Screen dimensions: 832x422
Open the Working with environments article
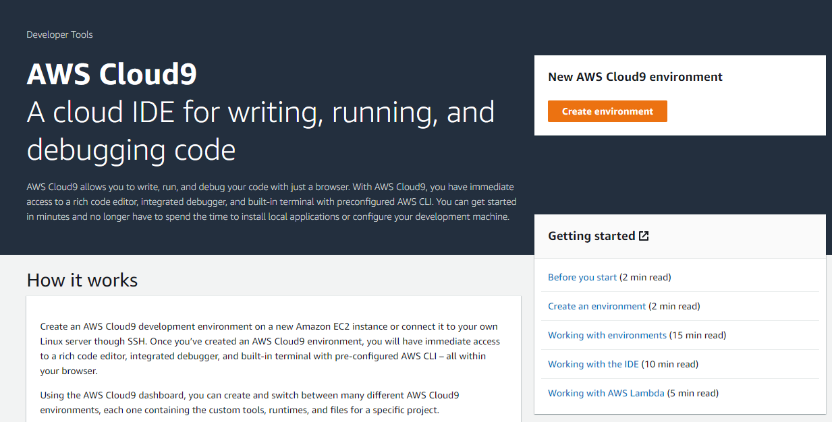(607, 335)
